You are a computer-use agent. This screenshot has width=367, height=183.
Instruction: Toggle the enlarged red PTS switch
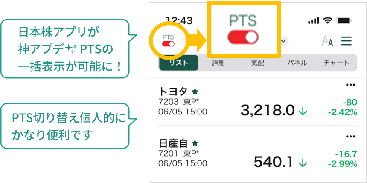point(243,37)
